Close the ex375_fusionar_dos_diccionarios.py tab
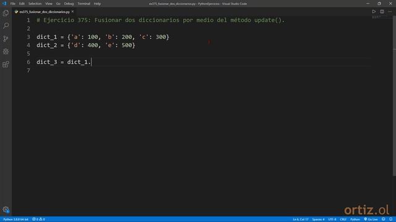 tap(73, 12)
